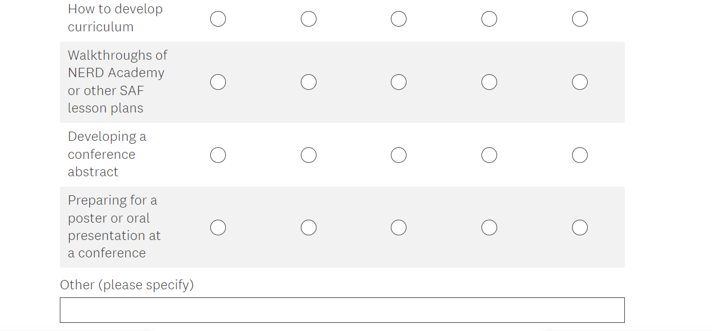Mark last radio in poster or oral presentation row

(x=580, y=228)
